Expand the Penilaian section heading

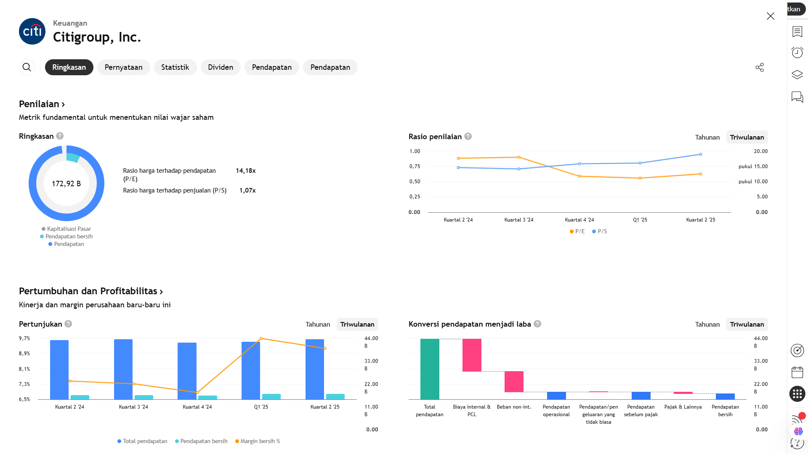42,104
